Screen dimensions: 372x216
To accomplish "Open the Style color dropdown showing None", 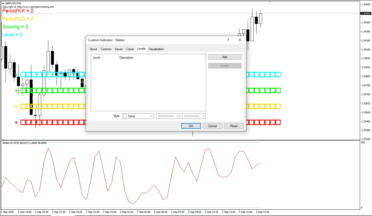I will click(138, 116).
